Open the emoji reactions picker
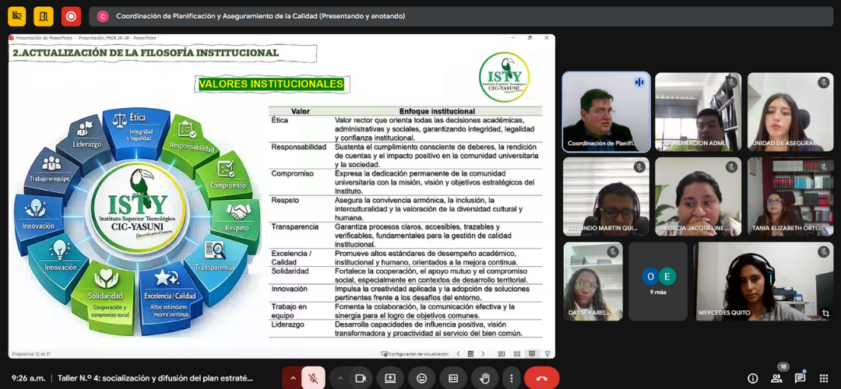Viewport: 841px width, 389px height. pos(422,378)
